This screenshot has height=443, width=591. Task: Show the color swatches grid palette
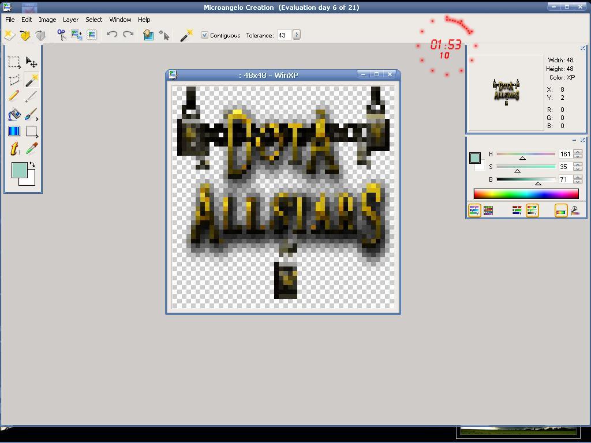pos(488,211)
